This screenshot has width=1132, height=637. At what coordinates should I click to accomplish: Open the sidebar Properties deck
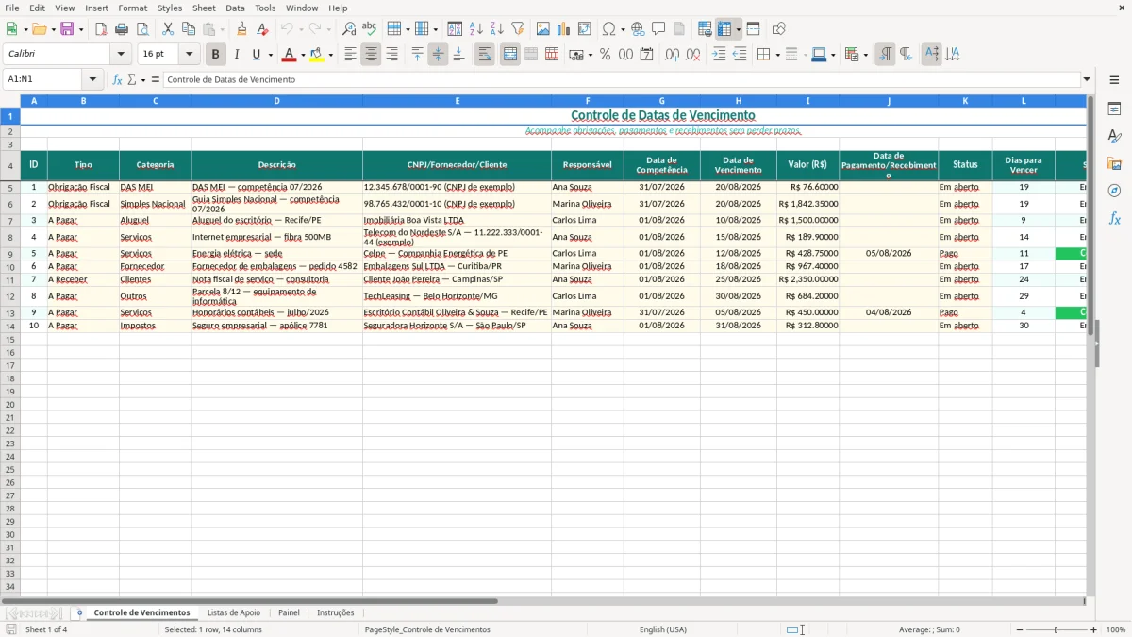(1114, 109)
